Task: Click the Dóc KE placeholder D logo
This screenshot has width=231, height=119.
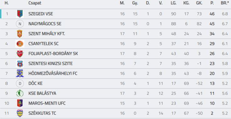Action: click(x=20, y=84)
